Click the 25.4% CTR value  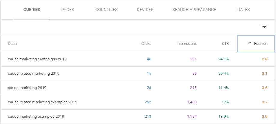(x=223, y=74)
